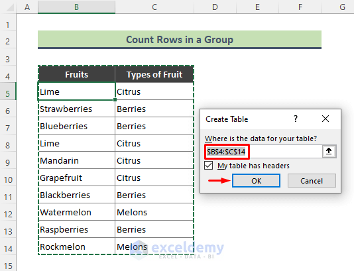
Task: Click the table range input field
Action: pyautogui.click(x=264, y=152)
